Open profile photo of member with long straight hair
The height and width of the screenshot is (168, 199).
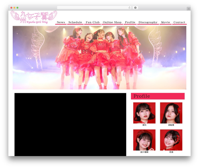(171, 113)
